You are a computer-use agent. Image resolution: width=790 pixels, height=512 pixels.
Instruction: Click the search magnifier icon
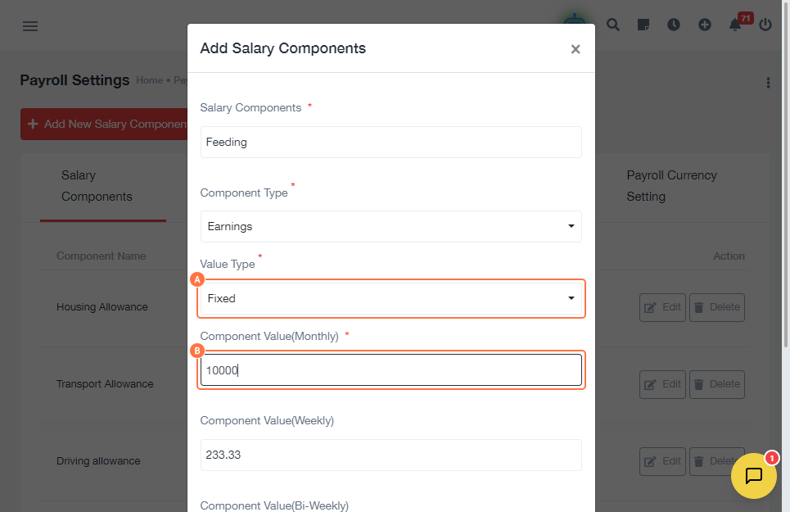point(613,25)
